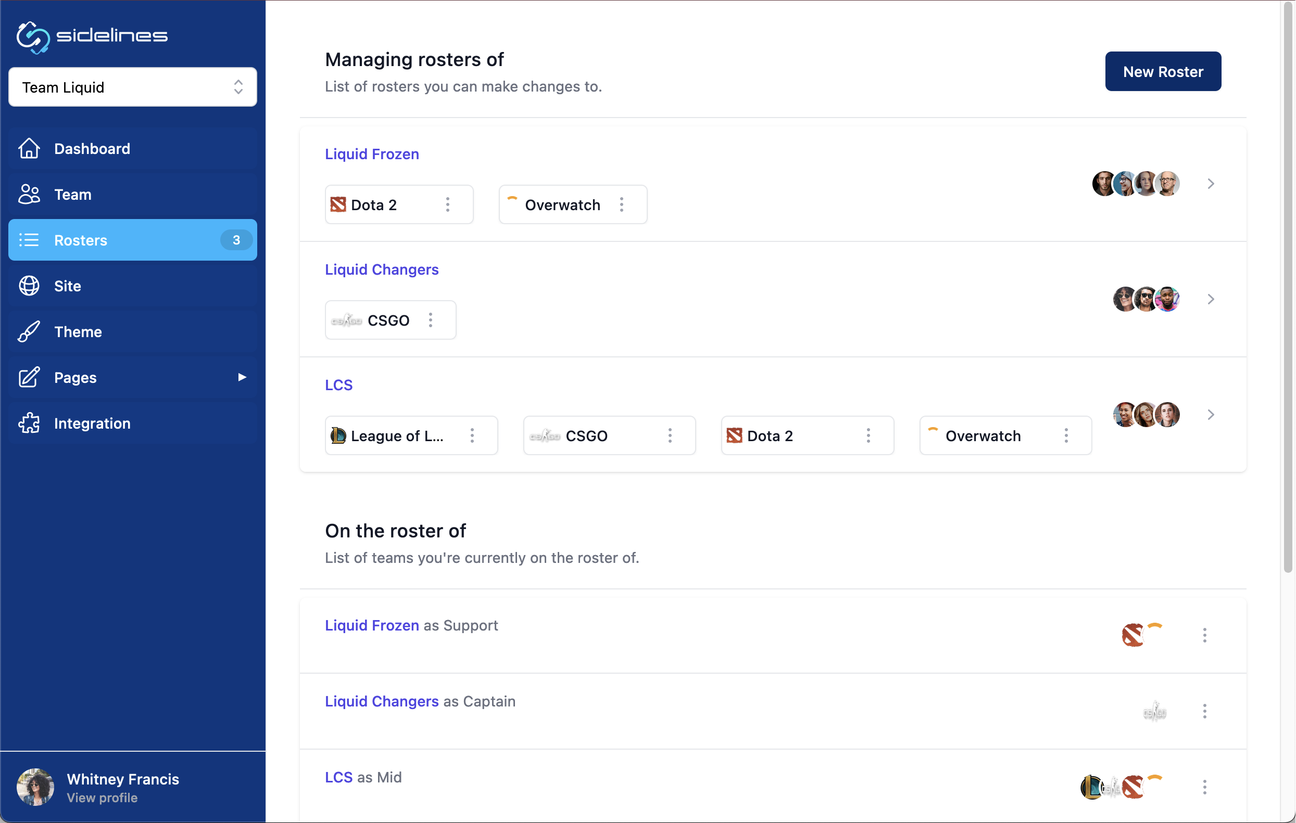This screenshot has height=823, width=1296.
Task: Open menu for Liquid Changers as Captain
Action: [x=1205, y=712]
